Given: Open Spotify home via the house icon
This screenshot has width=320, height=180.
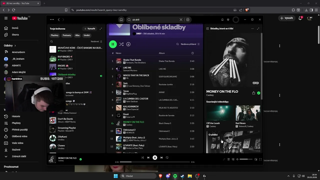Looking at the screenshot, I should coord(121,19).
